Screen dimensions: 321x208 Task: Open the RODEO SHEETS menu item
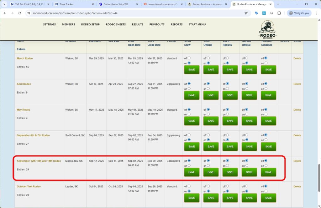click(116, 24)
